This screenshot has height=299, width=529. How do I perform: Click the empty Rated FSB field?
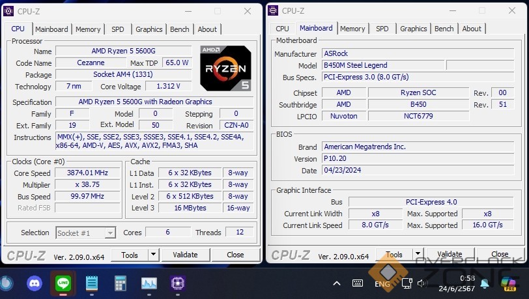(x=87, y=208)
